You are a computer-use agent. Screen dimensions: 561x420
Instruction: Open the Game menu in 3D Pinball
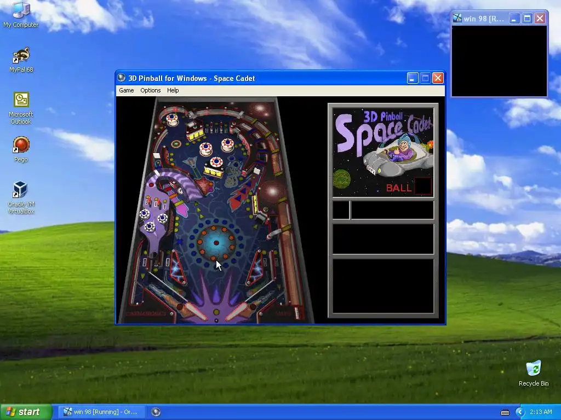(x=127, y=90)
